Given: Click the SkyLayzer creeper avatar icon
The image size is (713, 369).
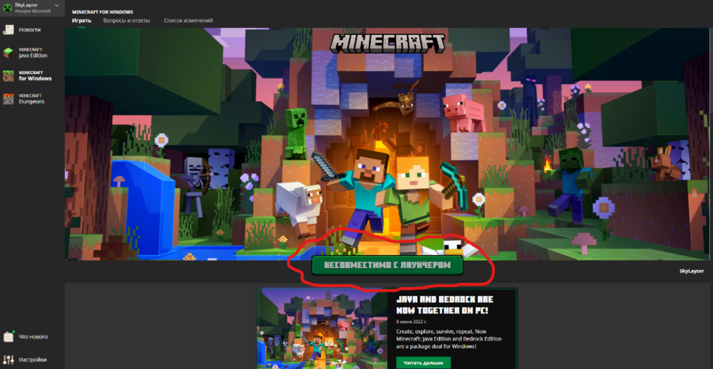Looking at the screenshot, I should tap(7, 7).
